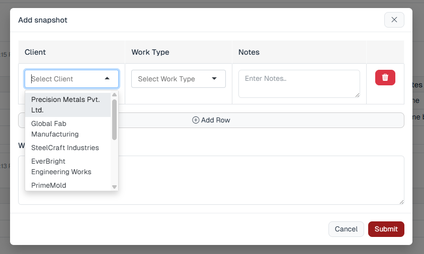Screen dimensions: 424x254
Task: Click the red trash delete row icon
Action: 385,77
